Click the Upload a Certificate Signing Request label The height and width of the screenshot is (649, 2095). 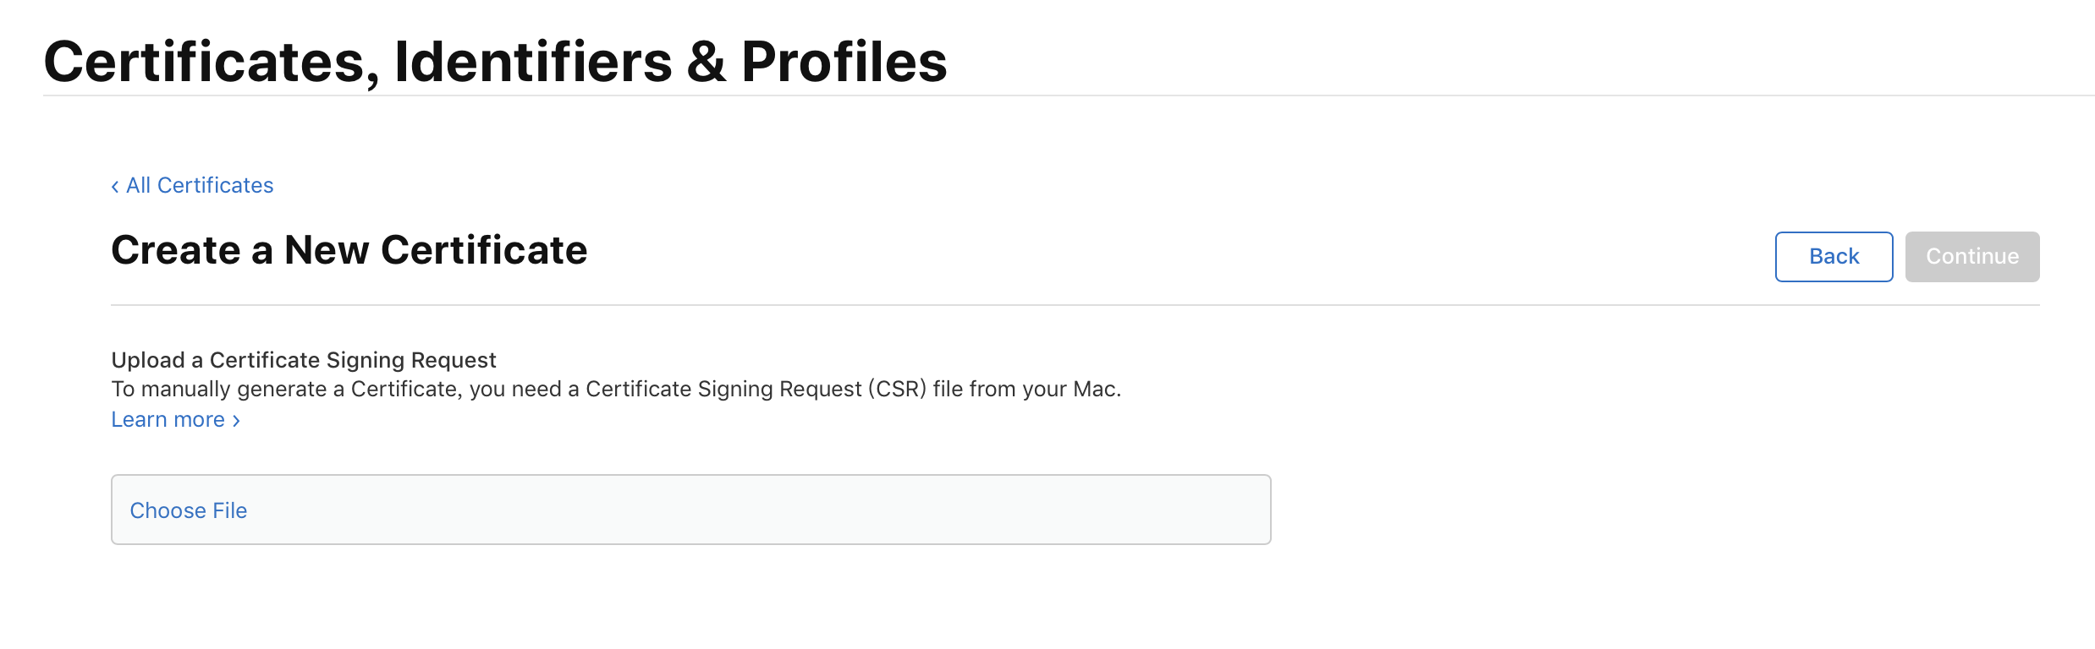click(303, 360)
